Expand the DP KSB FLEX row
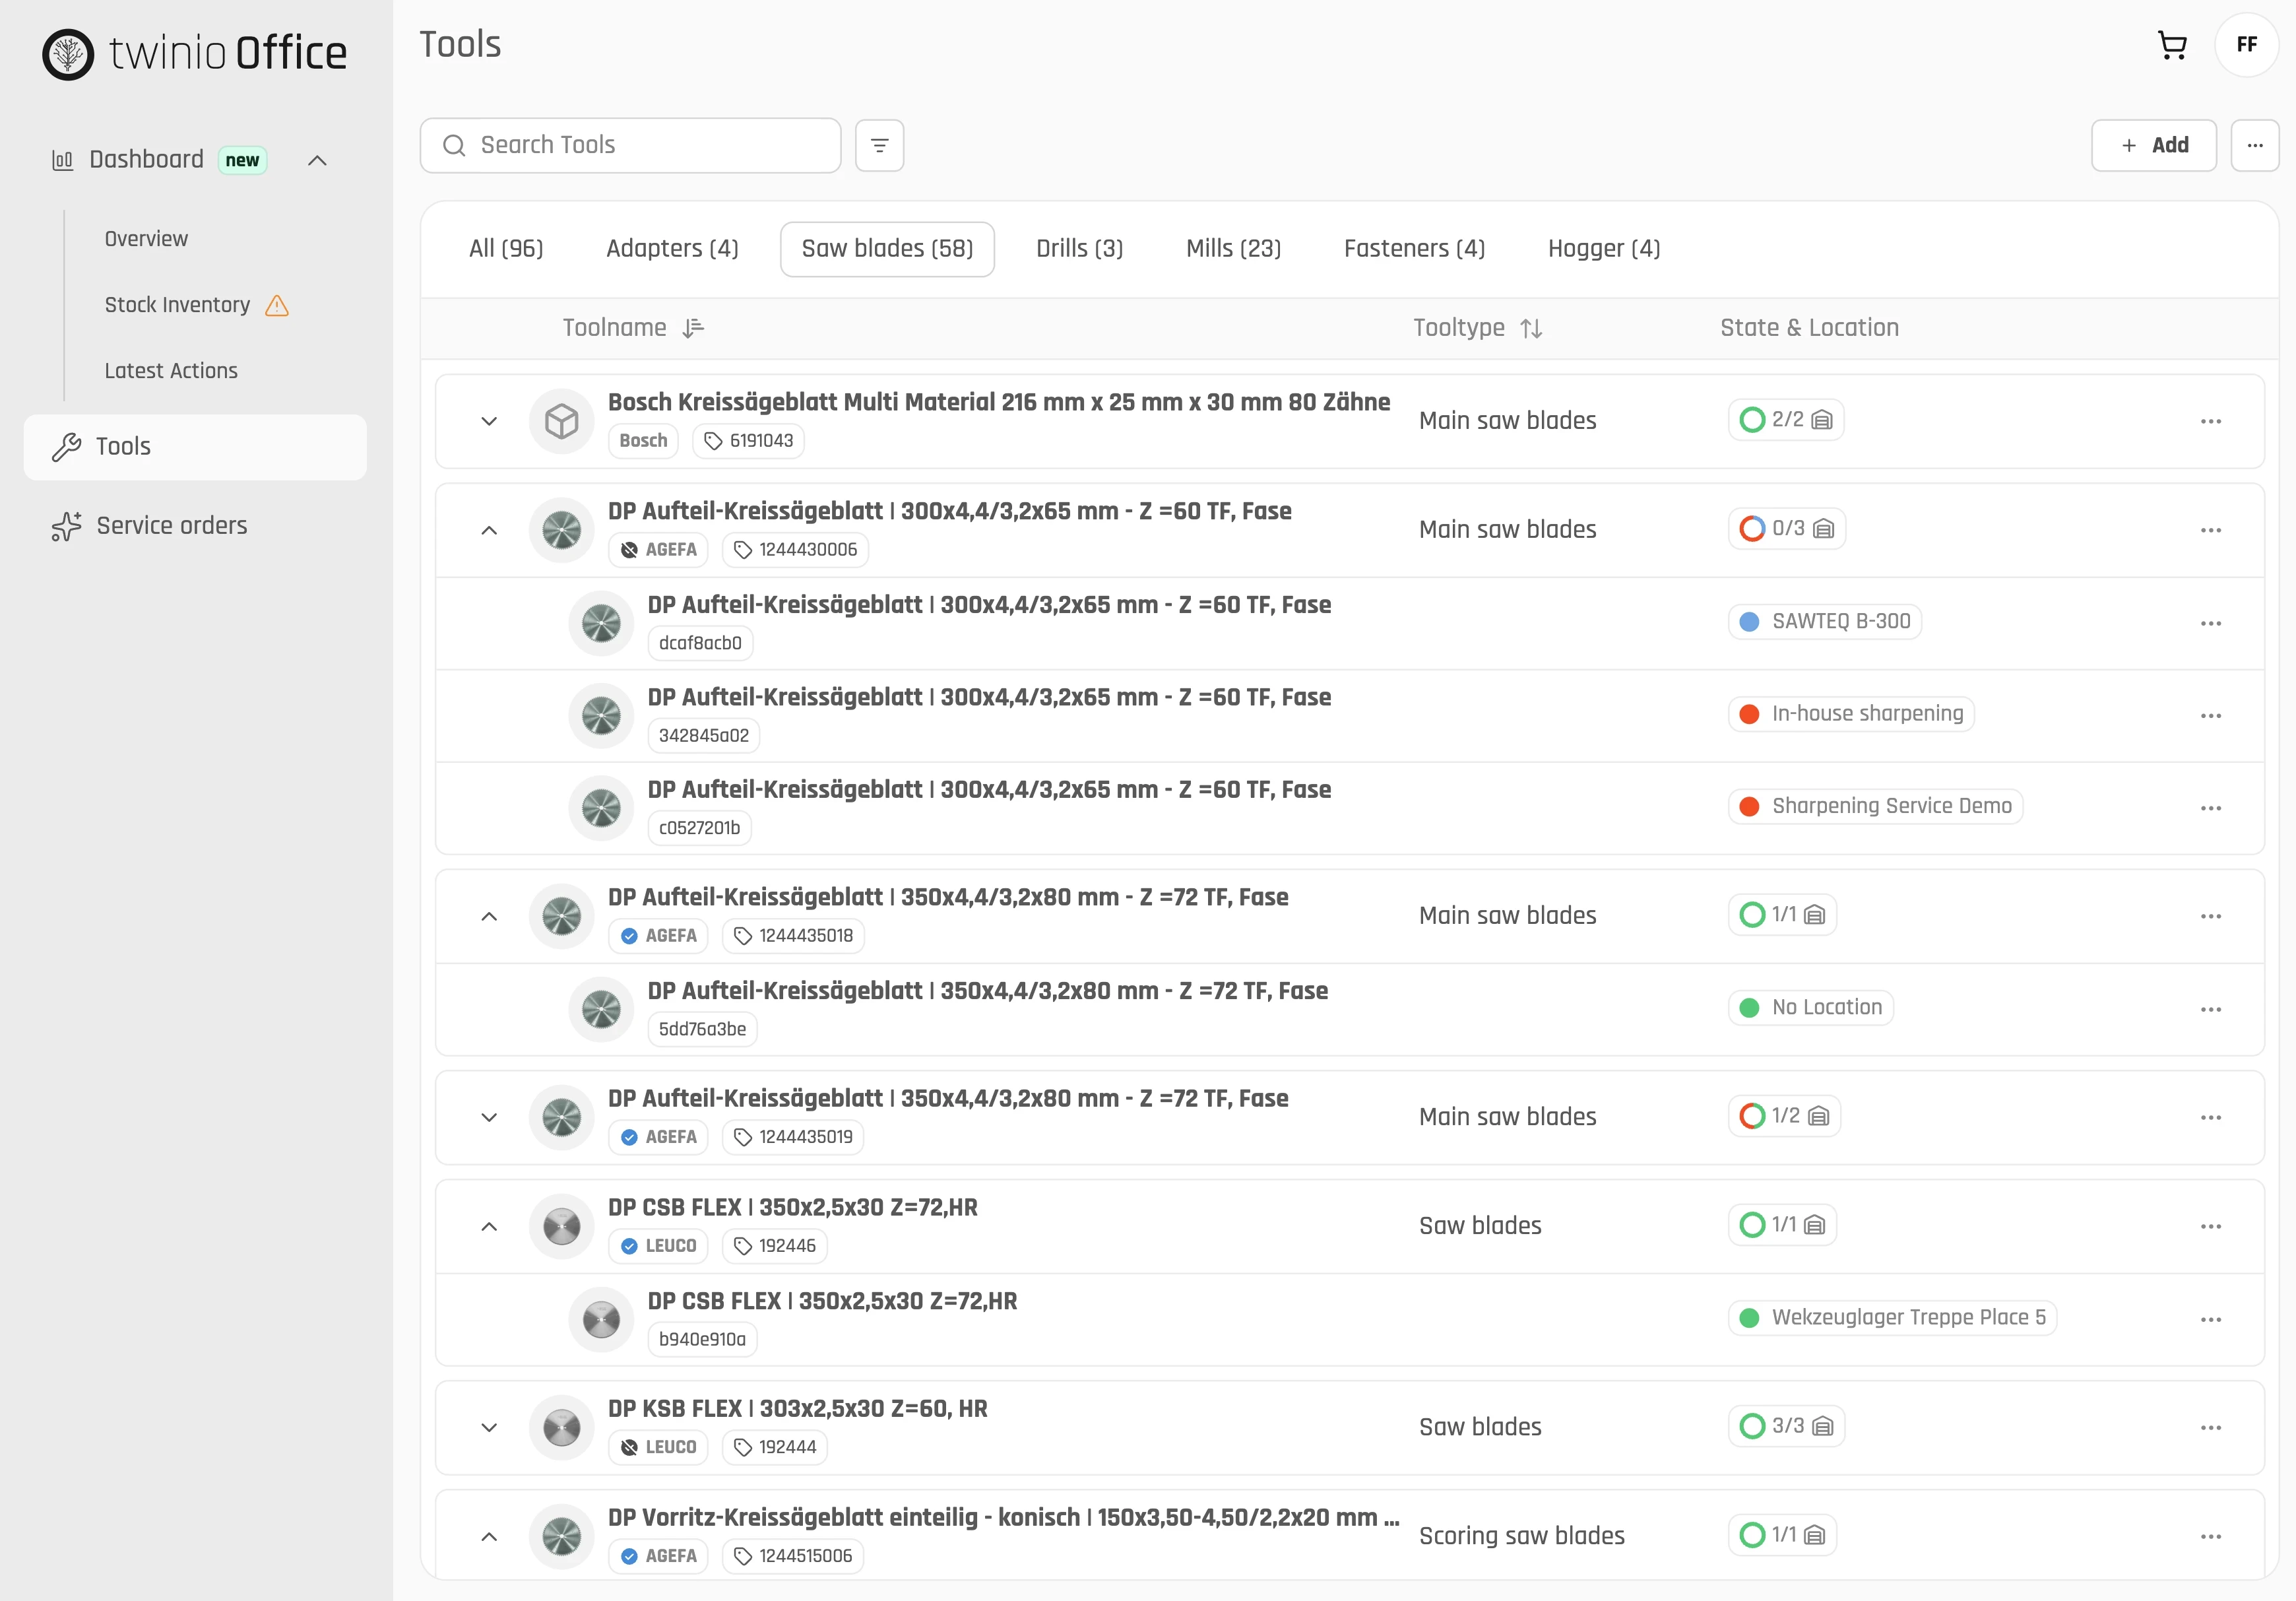The height and width of the screenshot is (1601, 2296). pyautogui.click(x=489, y=1427)
